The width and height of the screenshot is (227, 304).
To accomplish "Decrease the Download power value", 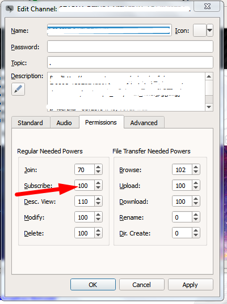I will click(x=196, y=204).
